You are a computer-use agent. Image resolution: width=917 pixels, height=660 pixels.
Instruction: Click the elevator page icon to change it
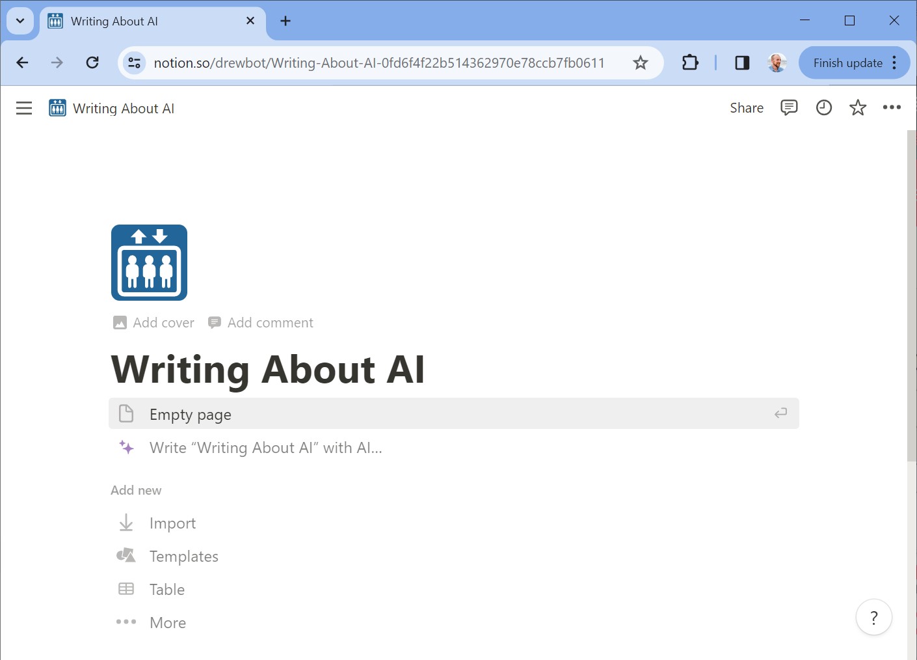point(149,262)
